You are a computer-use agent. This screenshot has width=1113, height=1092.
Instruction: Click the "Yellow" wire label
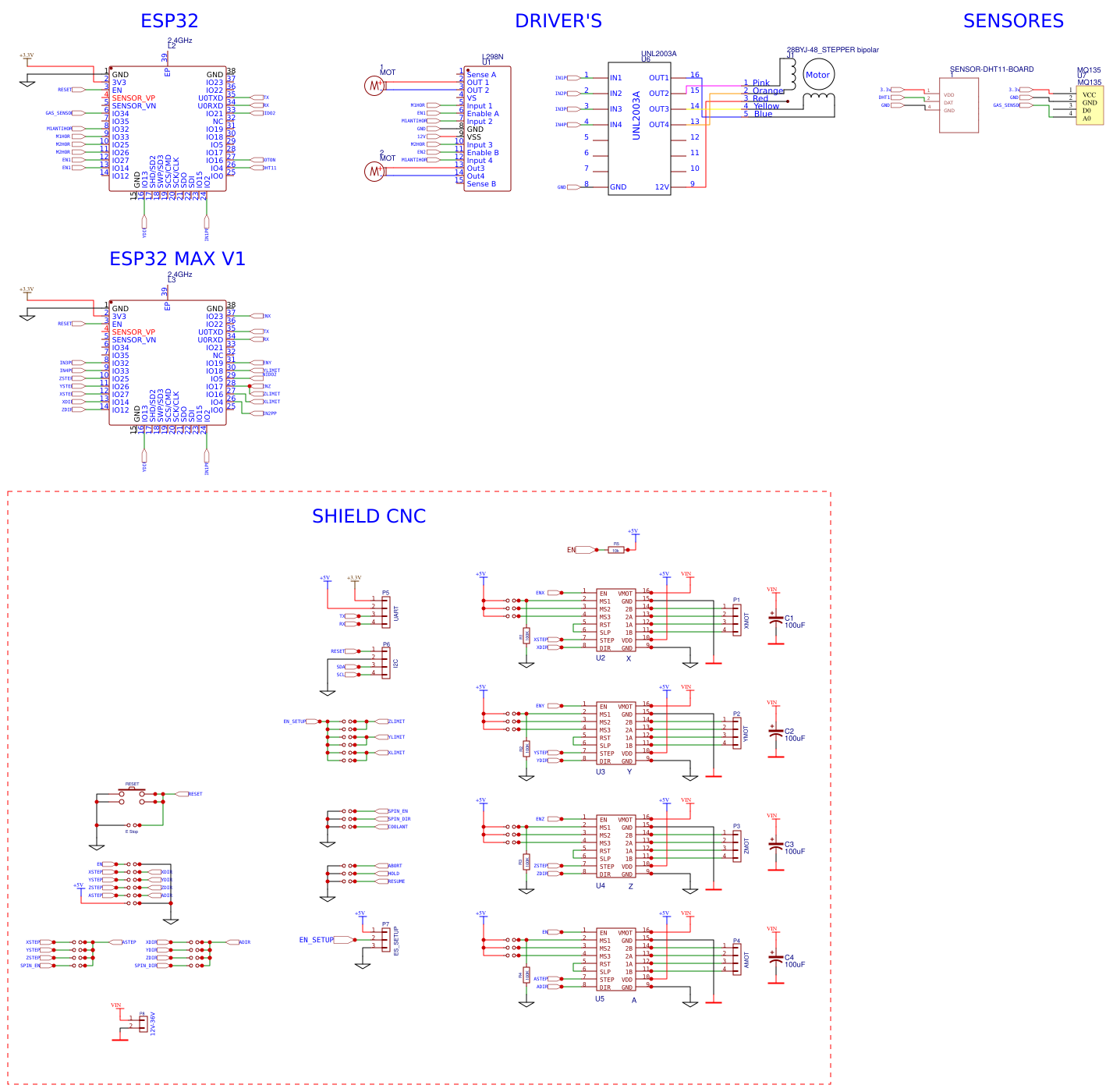(x=766, y=106)
